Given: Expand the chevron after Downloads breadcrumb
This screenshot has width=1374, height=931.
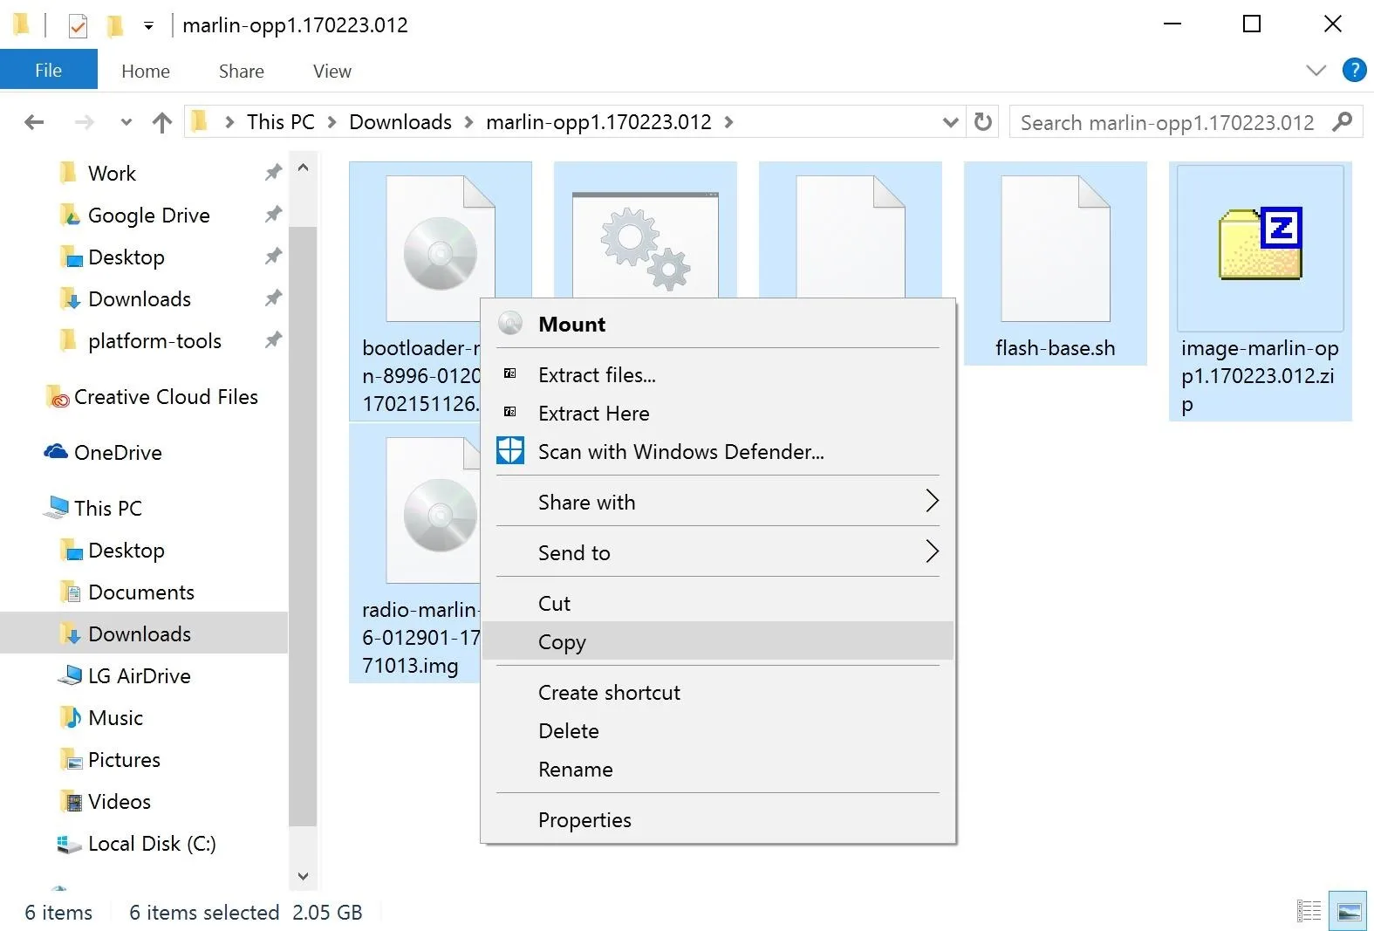Looking at the screenshot, I should point(468,123).
